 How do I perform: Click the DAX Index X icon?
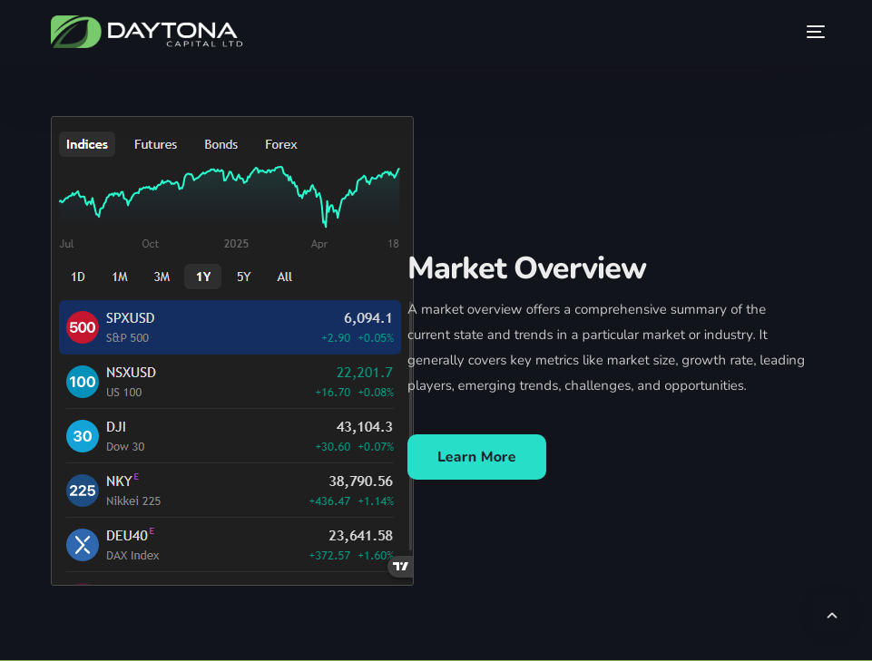(x=83, y=545)
